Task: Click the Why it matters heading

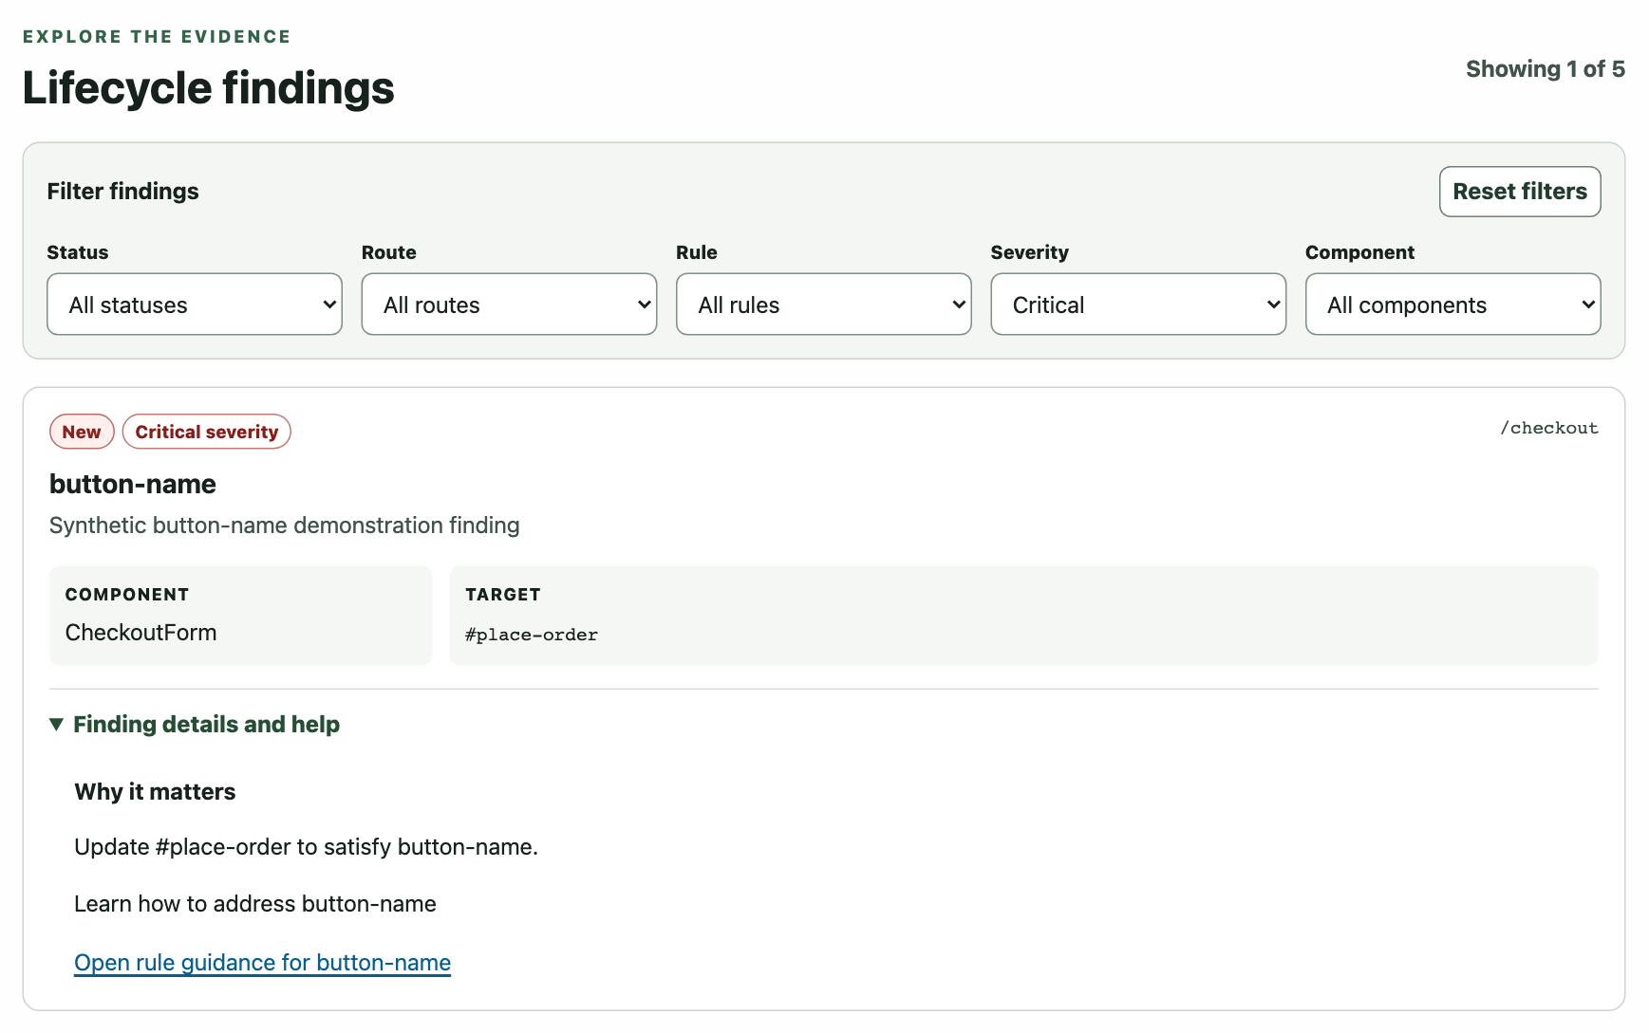Action: pyautogui.click(x=155, y=792)
